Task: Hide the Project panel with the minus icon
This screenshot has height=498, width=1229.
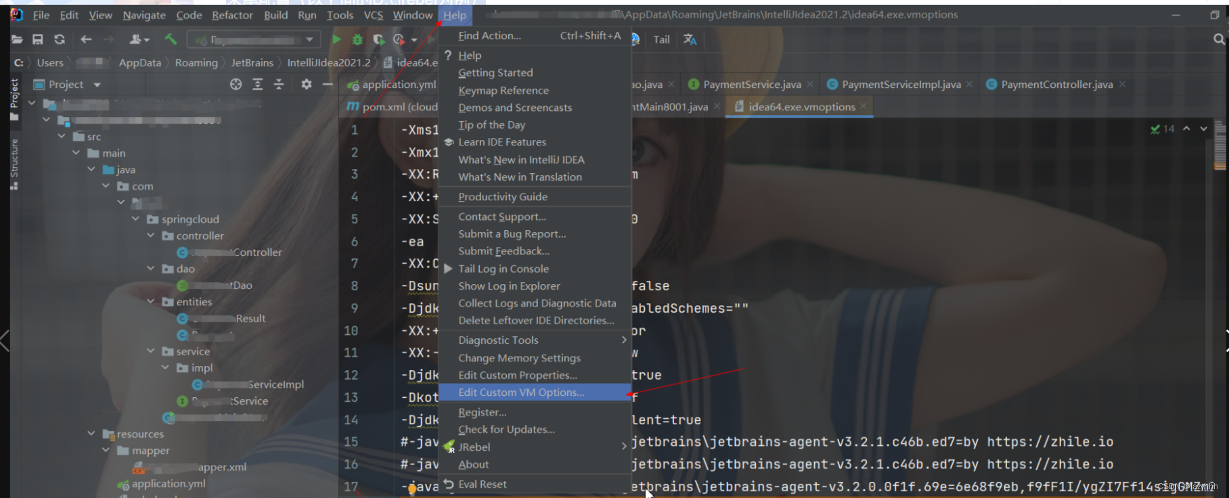Action: coord(328,85)
